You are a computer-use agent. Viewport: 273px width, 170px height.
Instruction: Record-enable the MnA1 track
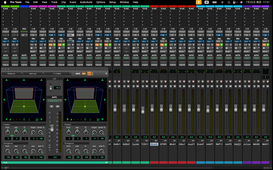click(x=175, y=81)
